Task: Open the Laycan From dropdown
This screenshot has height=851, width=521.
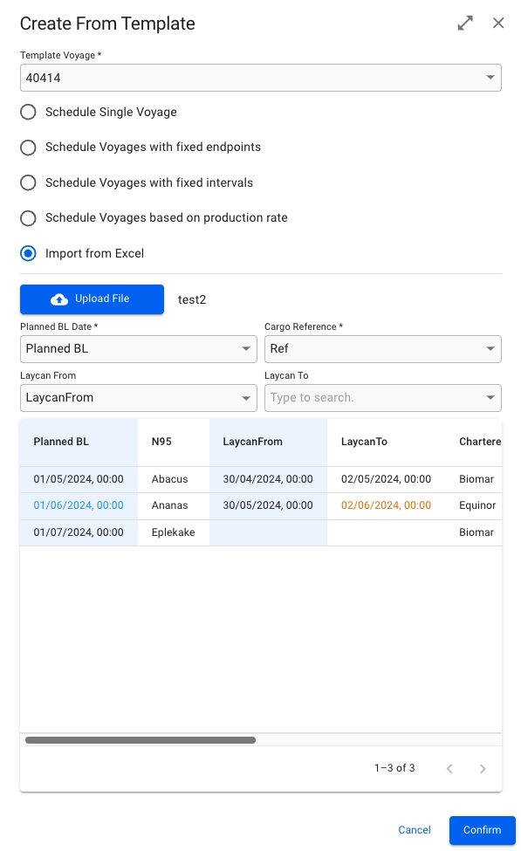Action: coord(139,398)
